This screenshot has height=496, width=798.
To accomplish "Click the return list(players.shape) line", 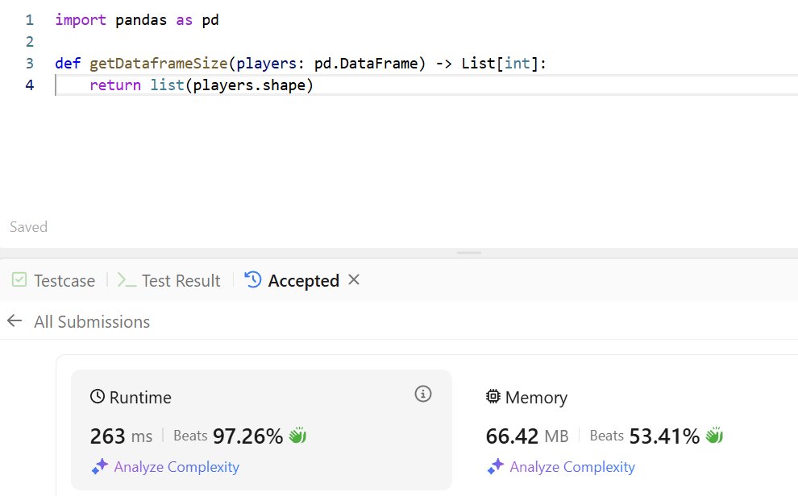I will coord(202,85).
